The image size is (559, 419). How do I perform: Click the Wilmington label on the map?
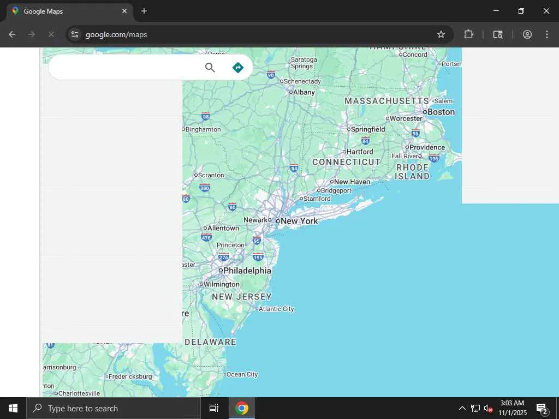click(x=222, y=284)
